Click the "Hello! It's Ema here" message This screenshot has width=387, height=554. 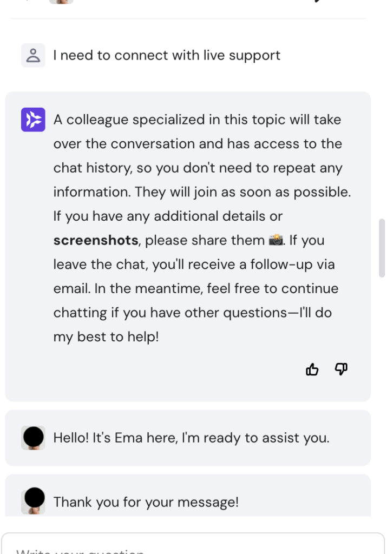pos(191,438)
